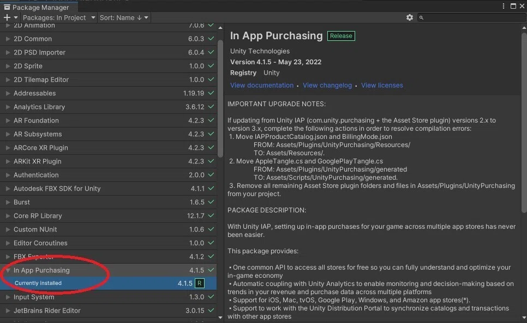Click the installed checkmark for Addressables
Image resolution: width=527 pixels, height=323 pixels.
[211, 93]
